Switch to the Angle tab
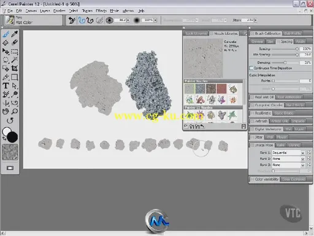314x236 pixels. coord(301,42)
